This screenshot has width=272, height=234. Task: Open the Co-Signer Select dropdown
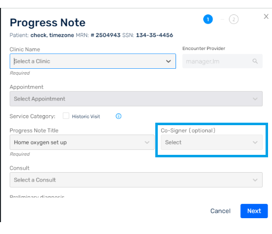(x=212, y=142)
